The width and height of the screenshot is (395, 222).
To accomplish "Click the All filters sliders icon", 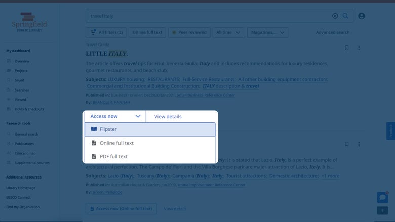I will pyautogui.click(x=93, y=32).
